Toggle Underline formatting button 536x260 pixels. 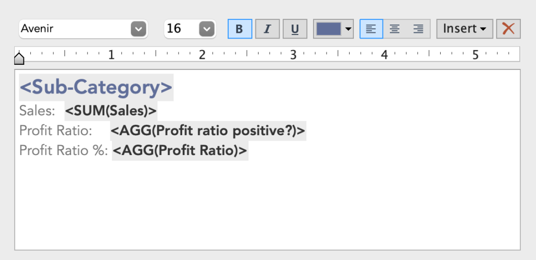295,29
